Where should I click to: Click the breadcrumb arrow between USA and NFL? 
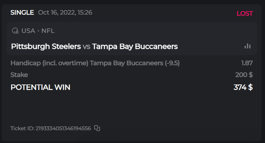(x=38, y=31)
